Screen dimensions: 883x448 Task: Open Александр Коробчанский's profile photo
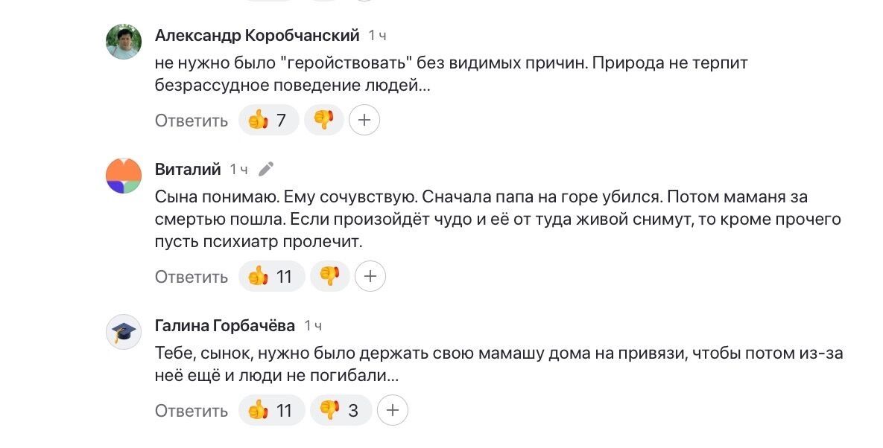click(x=124, y=42)
